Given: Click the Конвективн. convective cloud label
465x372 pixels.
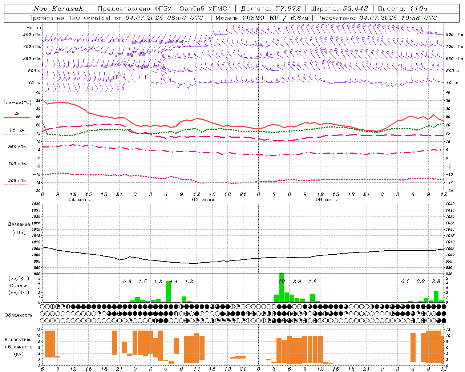Looking at the screenshot, I should pos(19,340).
